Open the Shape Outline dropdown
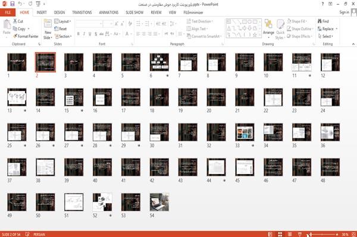357x237 pixels. tap(300, 29)
